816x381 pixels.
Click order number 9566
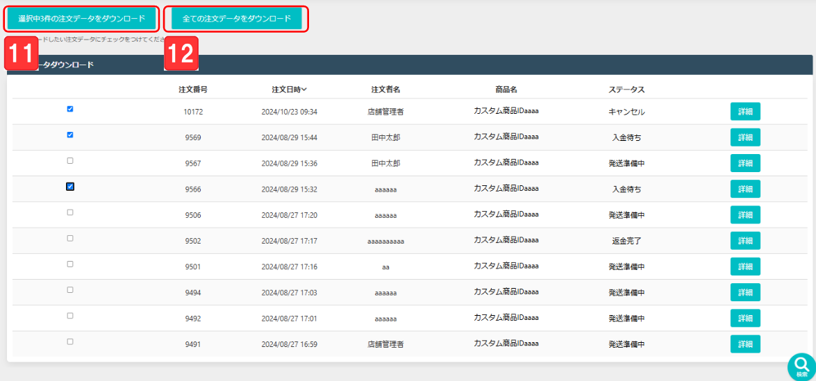(193, 189)
